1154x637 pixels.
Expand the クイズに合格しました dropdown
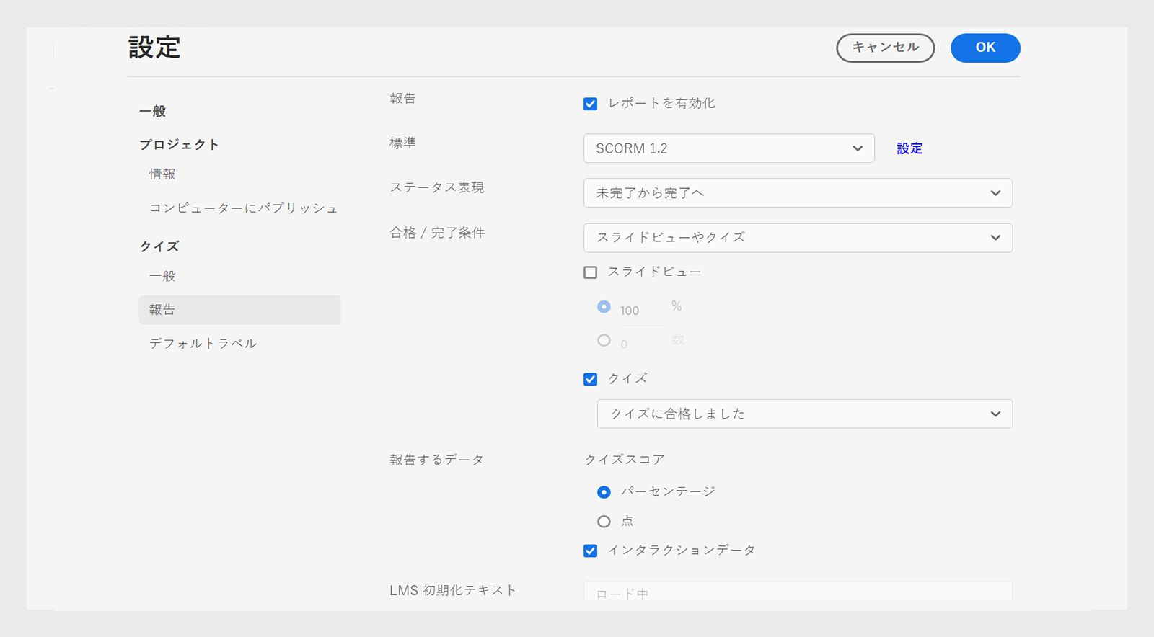pos(804,414)
